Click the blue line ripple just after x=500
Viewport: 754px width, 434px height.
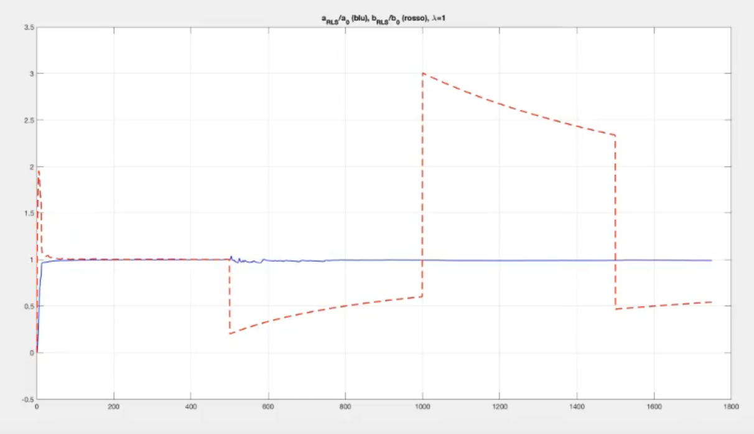(232, 258)
